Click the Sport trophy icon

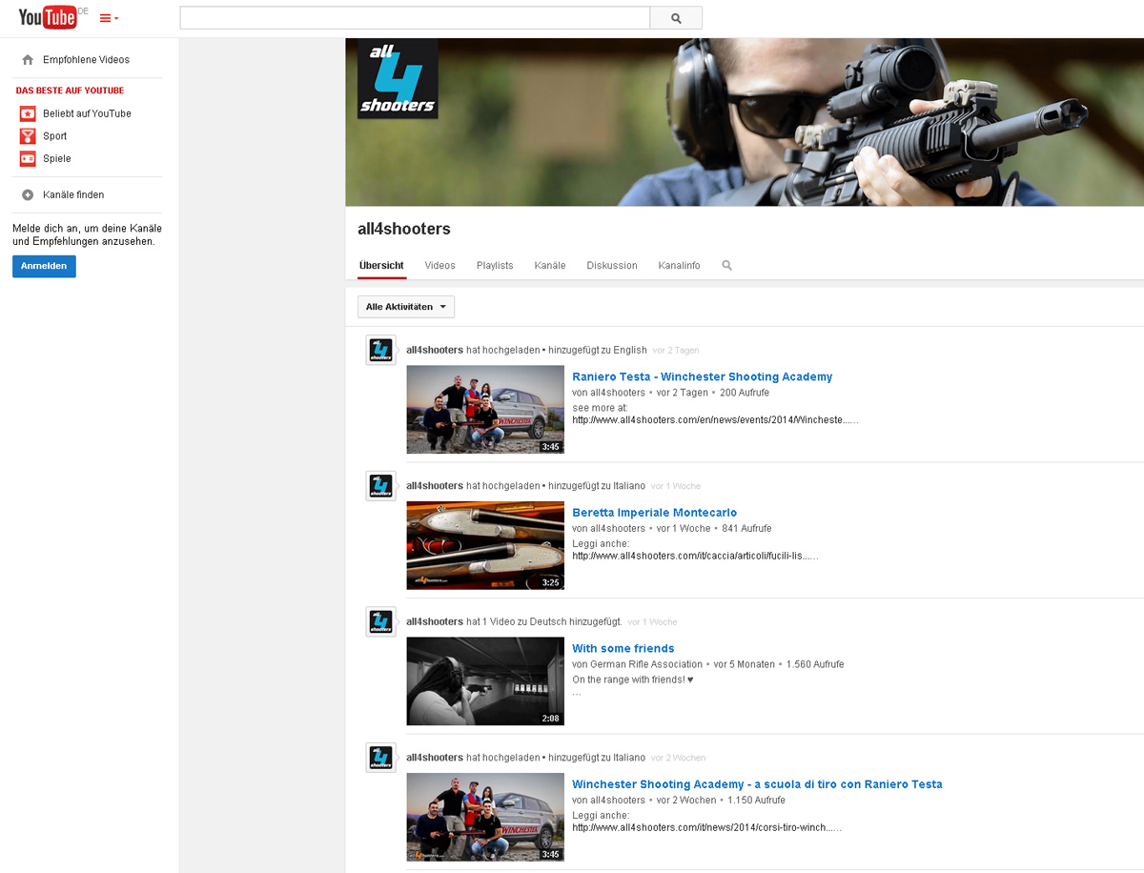click(28, 136)
